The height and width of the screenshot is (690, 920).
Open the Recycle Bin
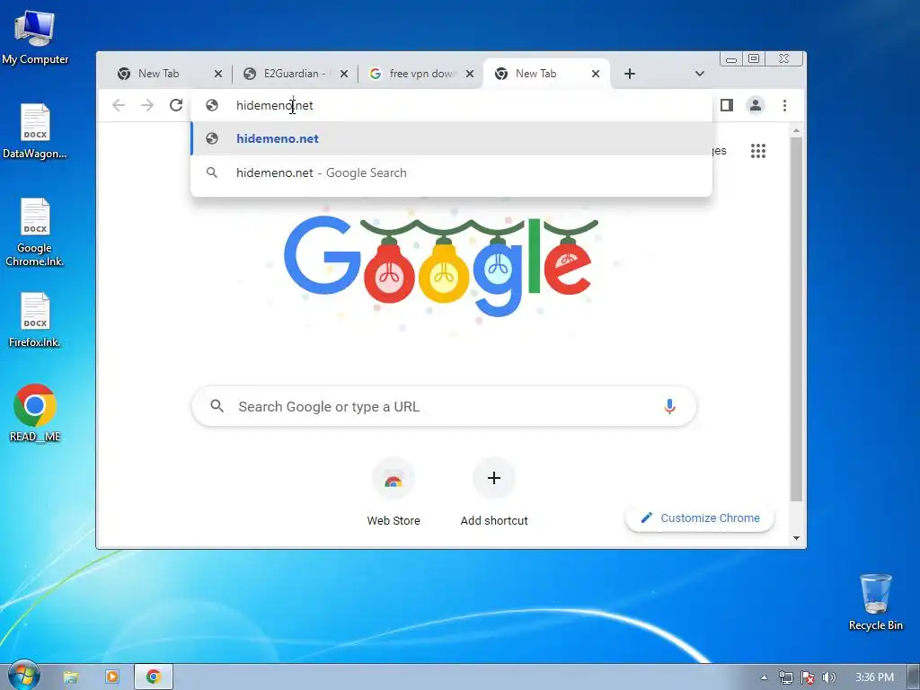(x=875, y=602)
